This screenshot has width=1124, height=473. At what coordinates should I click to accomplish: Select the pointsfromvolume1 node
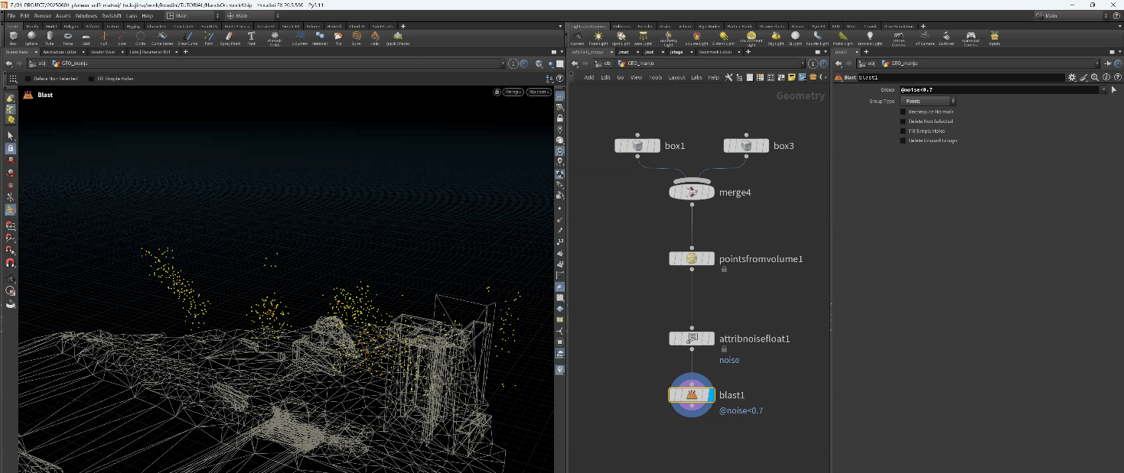point(691,259)
